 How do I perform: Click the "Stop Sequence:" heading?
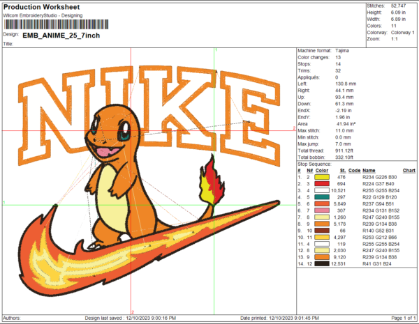coord(314,164)
